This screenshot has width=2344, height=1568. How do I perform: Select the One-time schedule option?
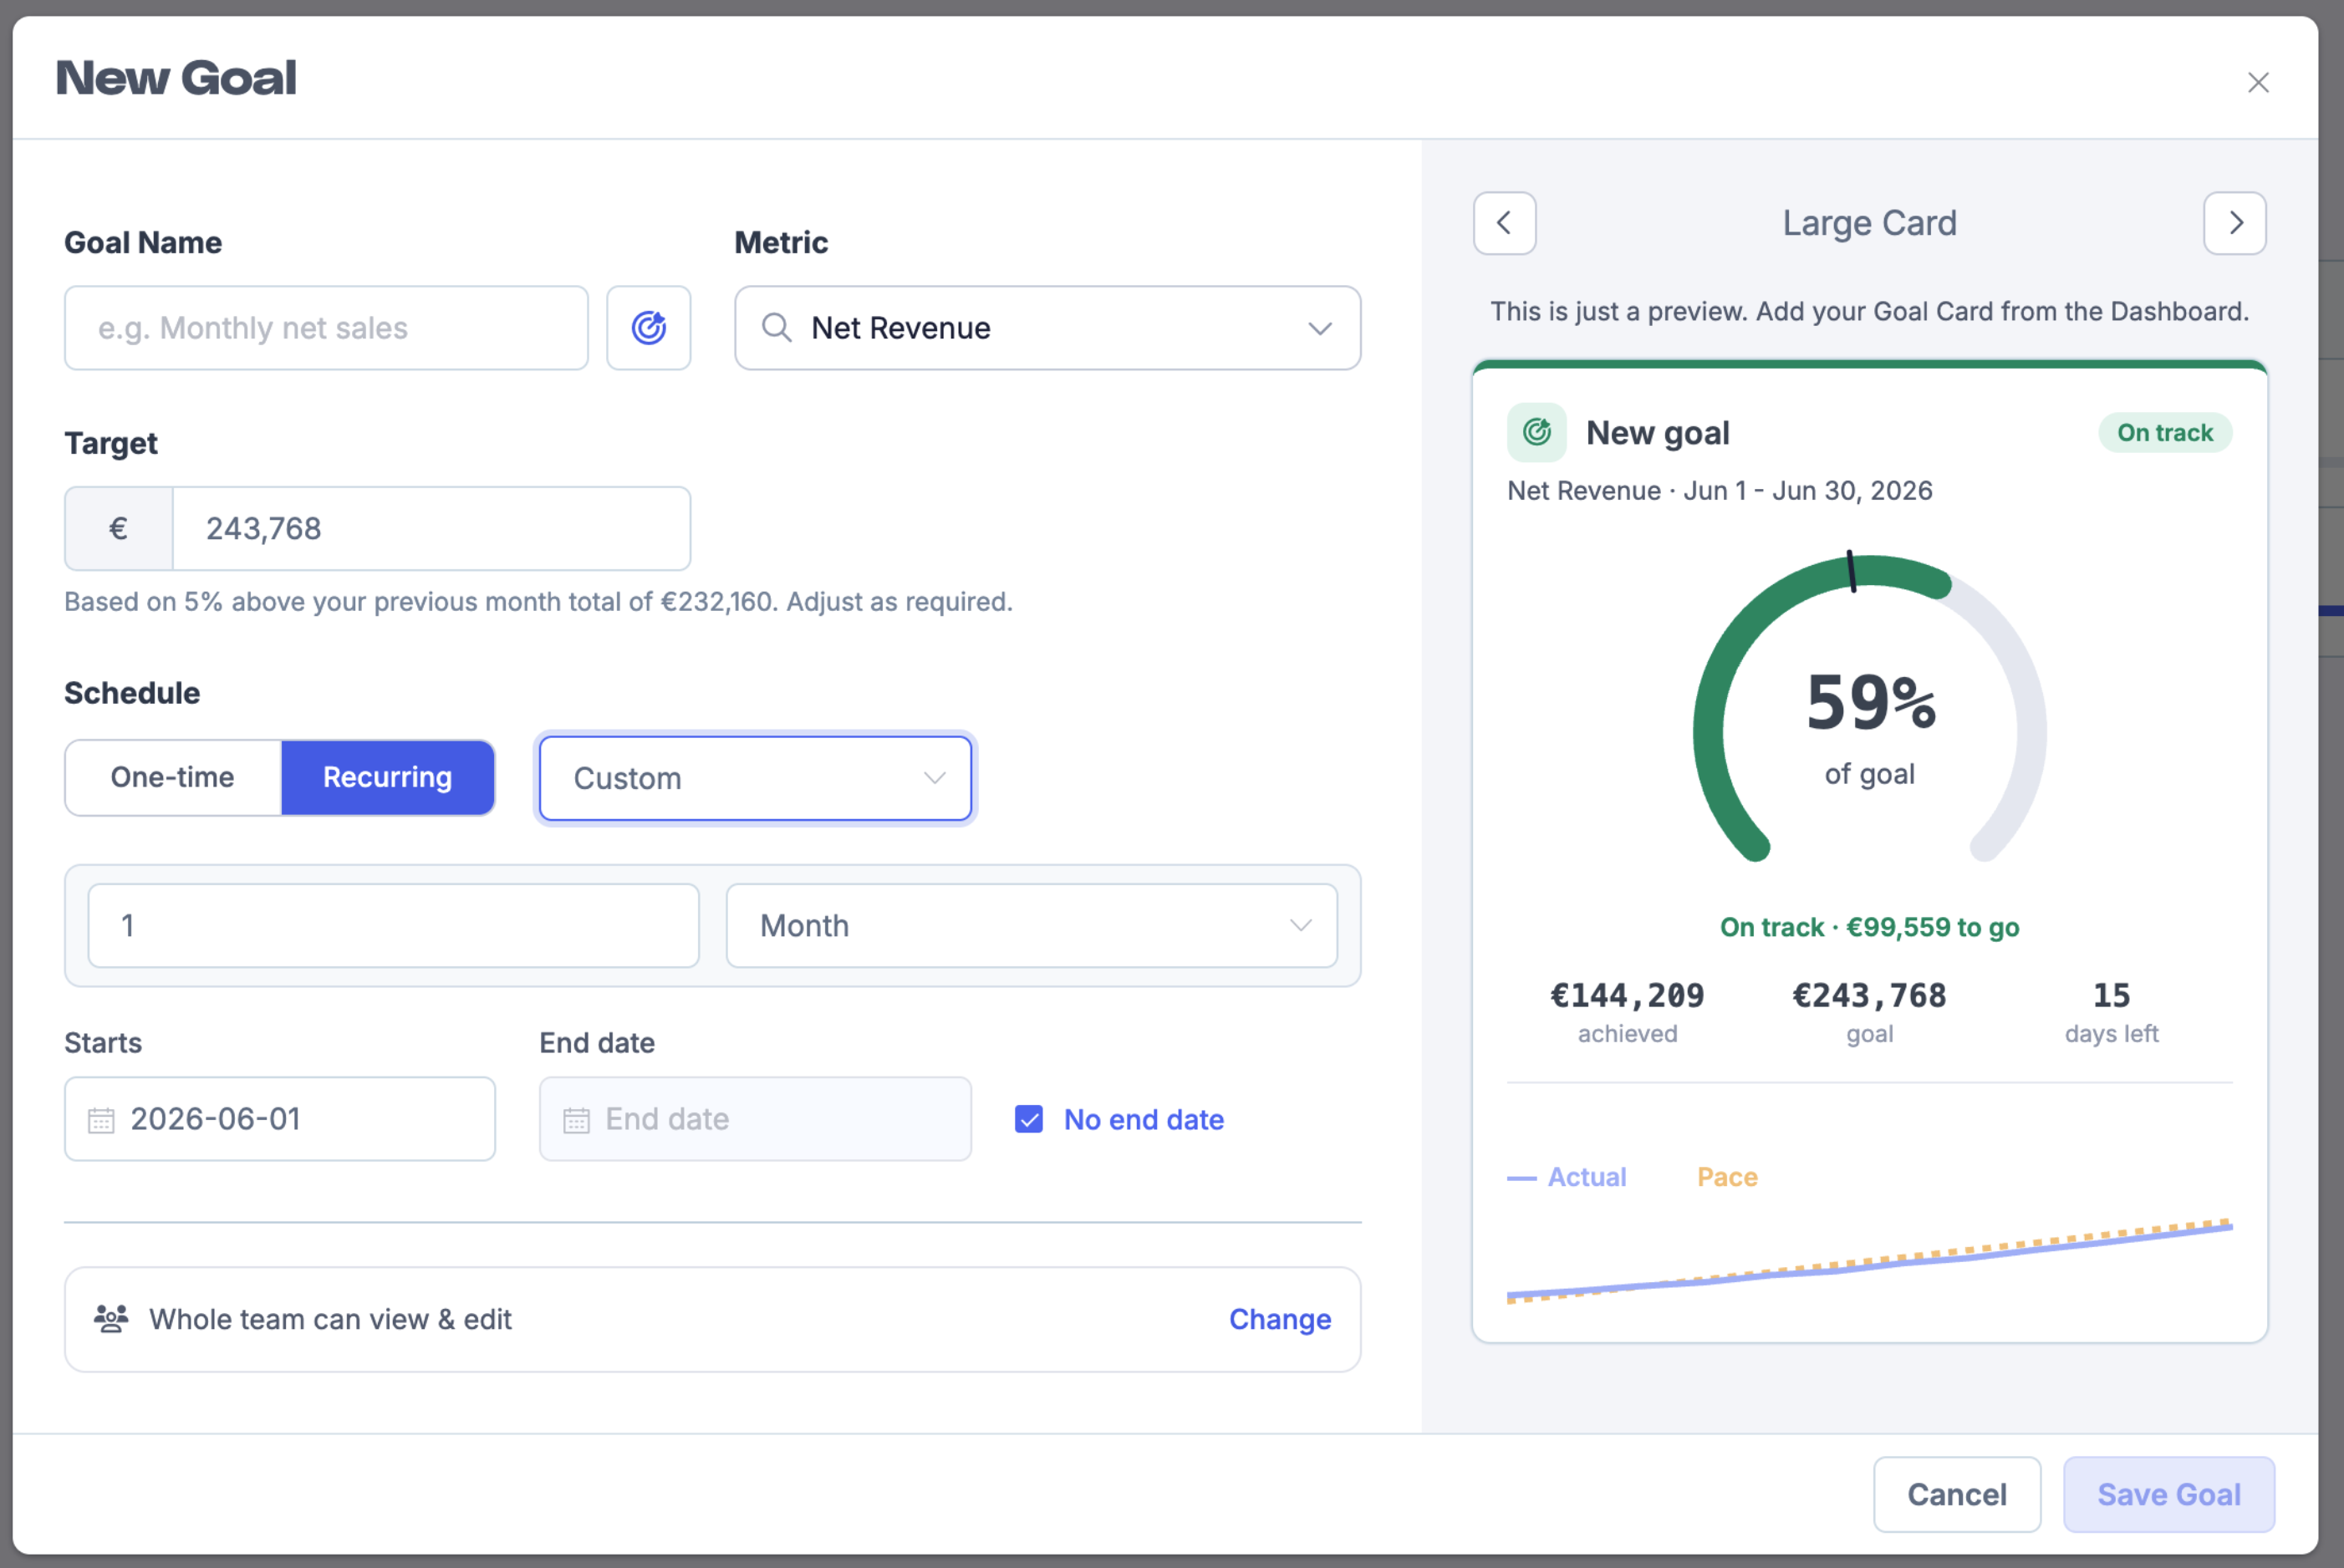(173, 777)
